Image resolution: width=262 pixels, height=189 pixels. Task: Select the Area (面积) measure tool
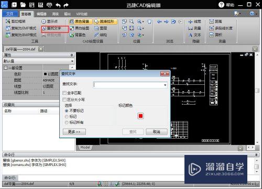(215, 35)
